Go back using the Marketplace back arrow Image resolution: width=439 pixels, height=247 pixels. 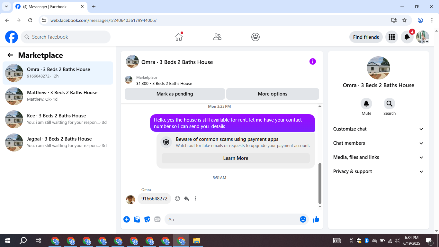pyautogui.click(x=10, y=55)
